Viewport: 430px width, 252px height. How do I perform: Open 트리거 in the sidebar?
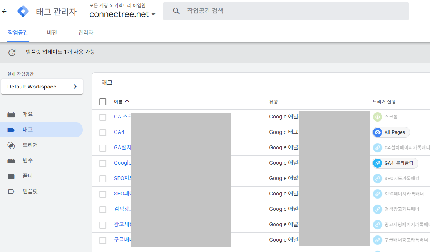point(30,145)
